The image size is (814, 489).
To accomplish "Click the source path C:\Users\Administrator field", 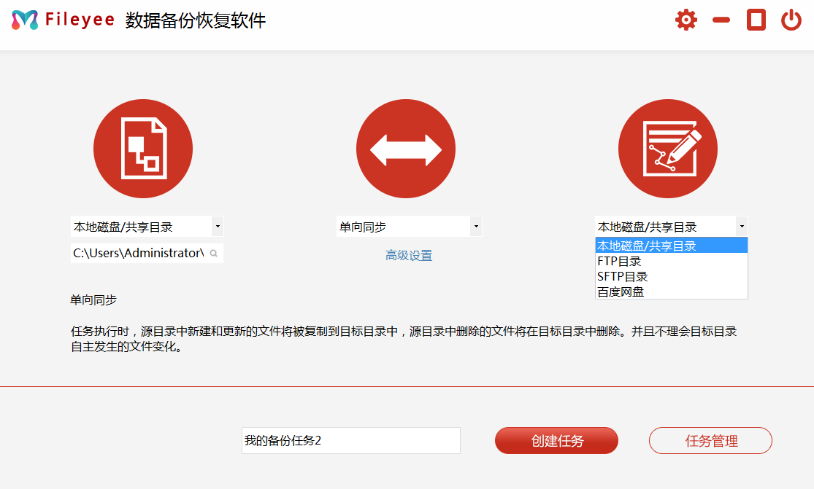I will tap(139, 253).
